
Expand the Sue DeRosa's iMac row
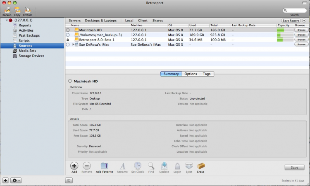point(73,44)
